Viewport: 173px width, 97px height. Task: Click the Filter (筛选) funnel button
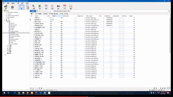51,14
